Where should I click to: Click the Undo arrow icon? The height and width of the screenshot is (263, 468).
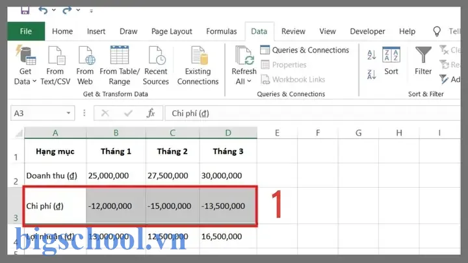tap(44, 10)
